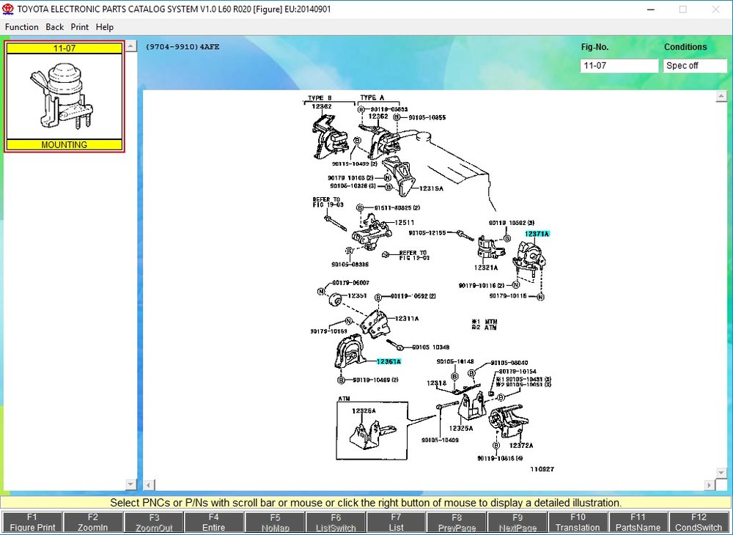Click the F4 Entire button

click(x=213, y=522)
